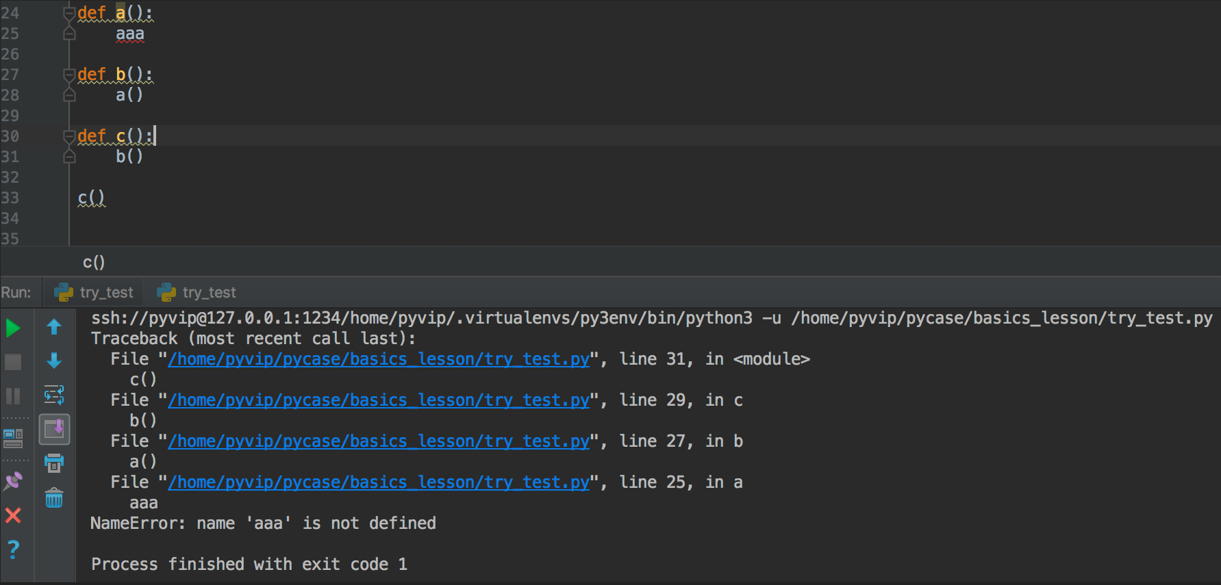Open traceback link for line 31
This screenshot has height=585, width=1221.
(379, 359)
